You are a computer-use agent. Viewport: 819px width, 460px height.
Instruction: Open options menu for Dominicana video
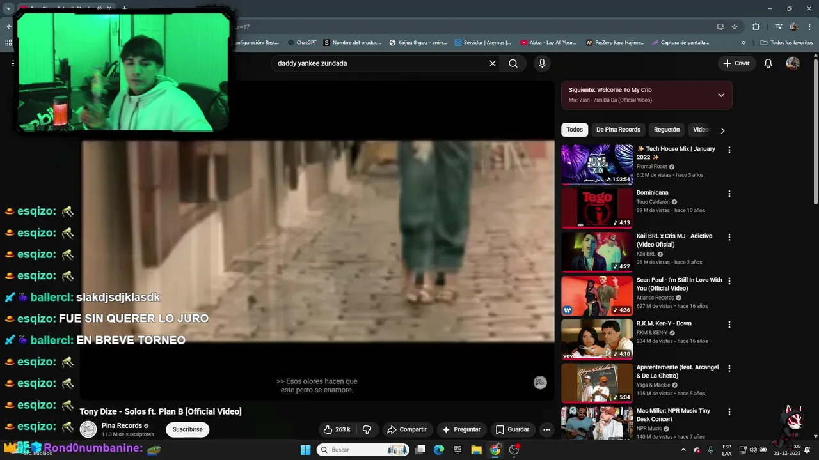(x=729, y=194)
